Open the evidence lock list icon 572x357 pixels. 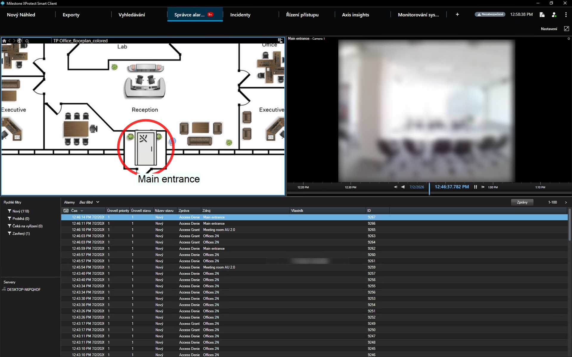(542, 15)
